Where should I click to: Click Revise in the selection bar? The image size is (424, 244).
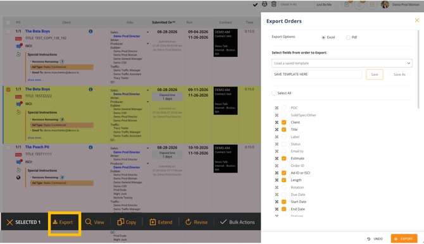tap(196, 222)
